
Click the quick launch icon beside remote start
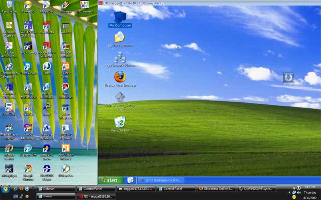(130, 180)
